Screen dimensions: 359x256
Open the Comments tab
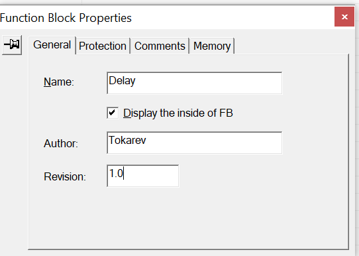(160, 46)
